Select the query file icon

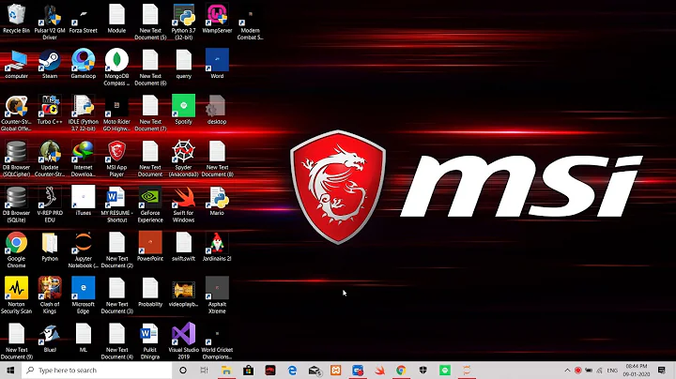pyautogui.click(x=183, y=64)
